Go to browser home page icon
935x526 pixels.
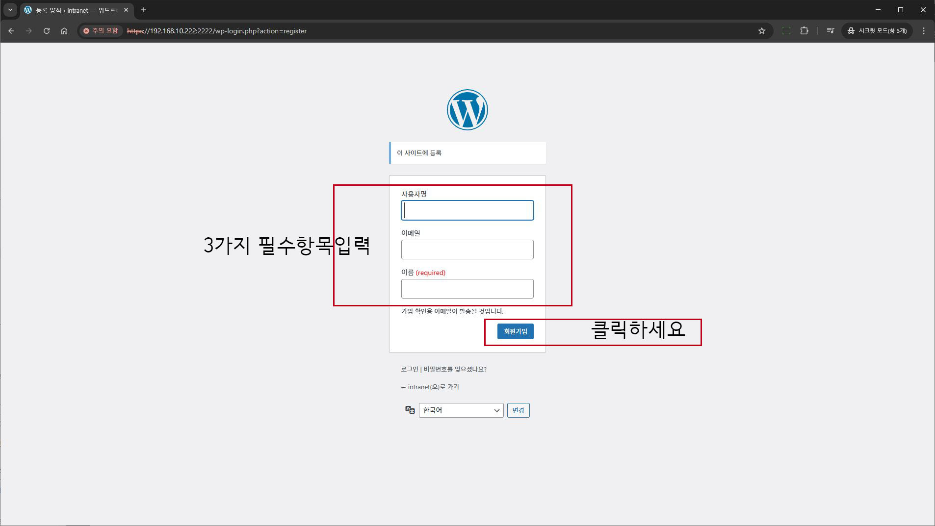click(x=64, y=31)
